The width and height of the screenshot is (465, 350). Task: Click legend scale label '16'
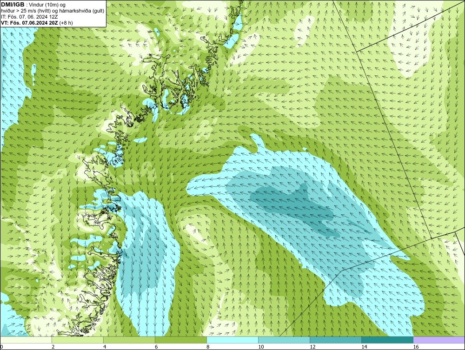(416, 347)
